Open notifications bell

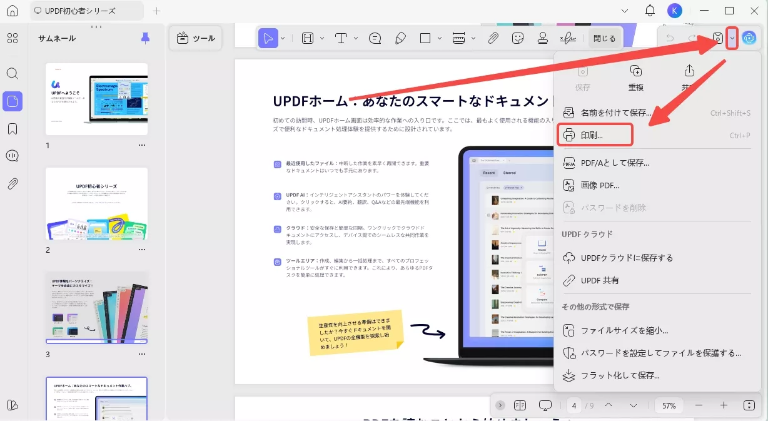pos(650,11)
